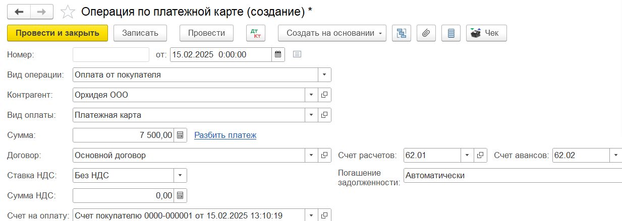
Task: Expand Контрагент dropdown arrow
Action: point(312,95)
